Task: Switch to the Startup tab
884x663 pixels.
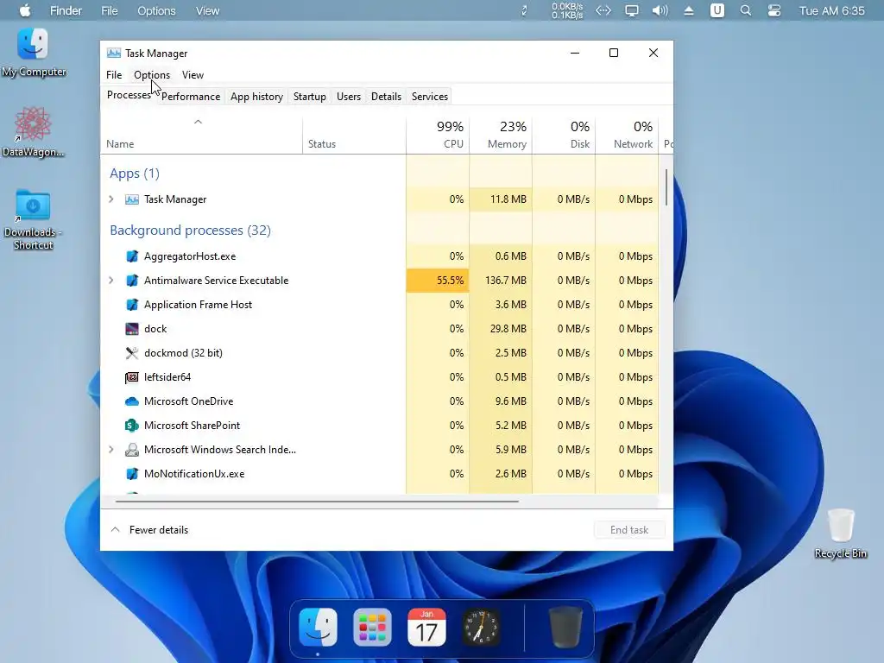Action: 310,97
